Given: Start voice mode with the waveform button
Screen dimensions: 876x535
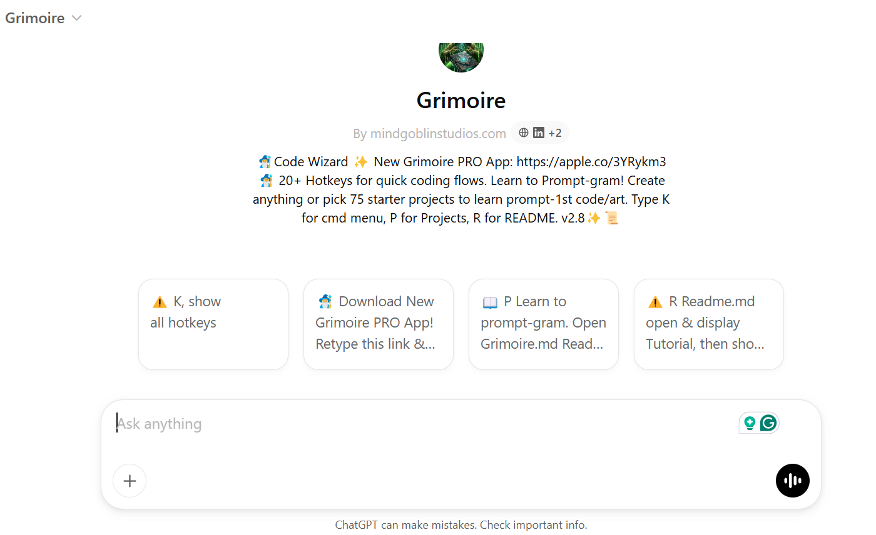Looking at the screenshot, I should pos(793,481).
